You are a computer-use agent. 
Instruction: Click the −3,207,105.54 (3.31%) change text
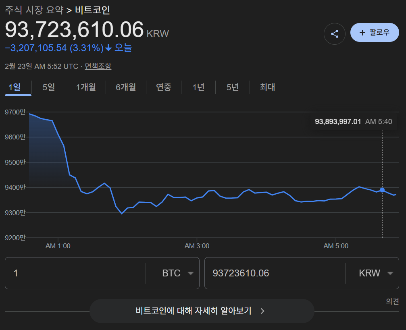[x=54, y=48]
